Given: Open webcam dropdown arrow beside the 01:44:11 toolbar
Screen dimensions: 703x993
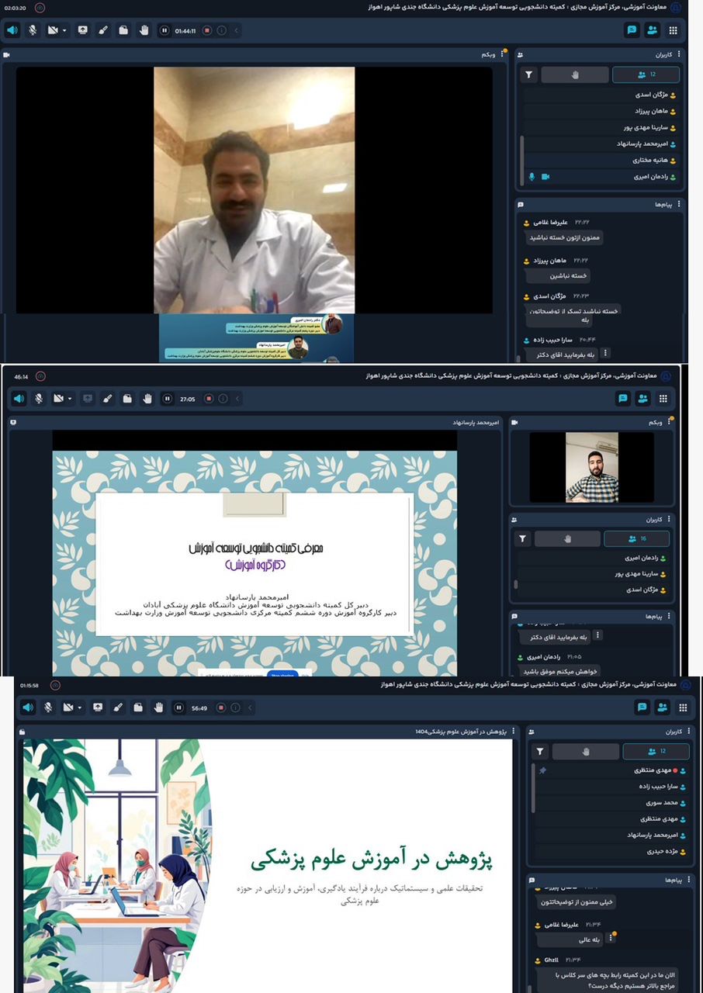Looking at the screenshot, I should pos(64,30).
